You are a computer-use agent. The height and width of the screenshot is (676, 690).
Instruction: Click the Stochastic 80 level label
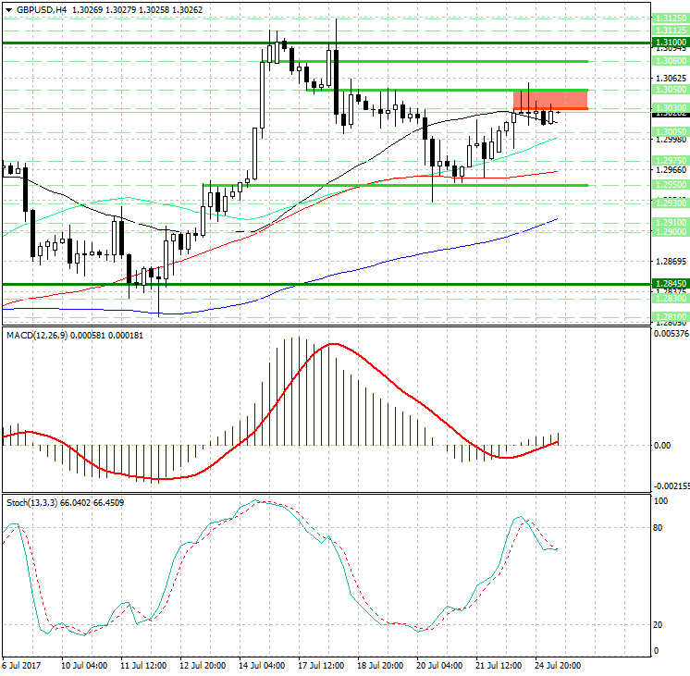pyautogui.click(x=659, y=528)
